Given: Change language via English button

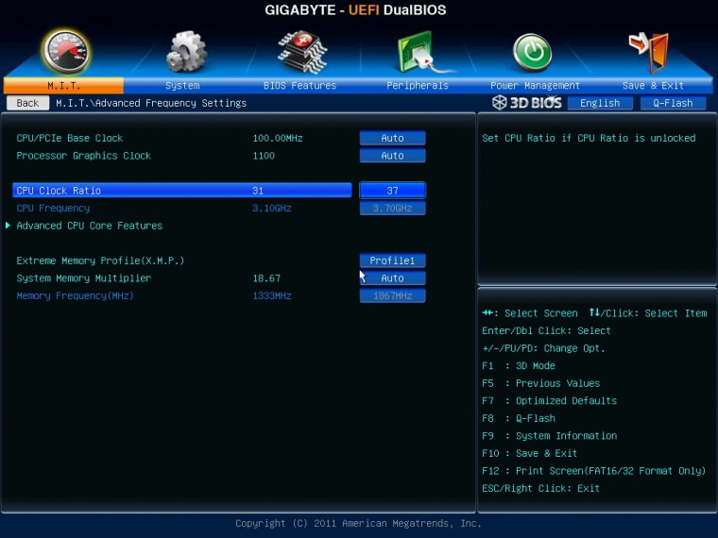Looking at the screenshot, I should click(600, 103).
